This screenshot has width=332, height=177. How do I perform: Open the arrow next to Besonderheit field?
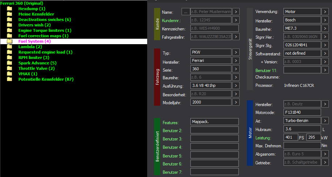pyautogui.click(x=236, y=94)
